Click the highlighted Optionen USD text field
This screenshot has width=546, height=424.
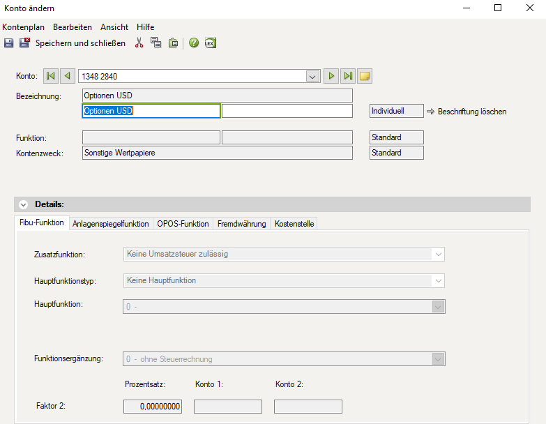(151, 111)
